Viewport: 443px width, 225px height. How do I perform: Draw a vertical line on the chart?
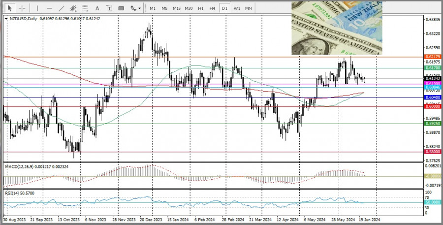pos(36,8)
